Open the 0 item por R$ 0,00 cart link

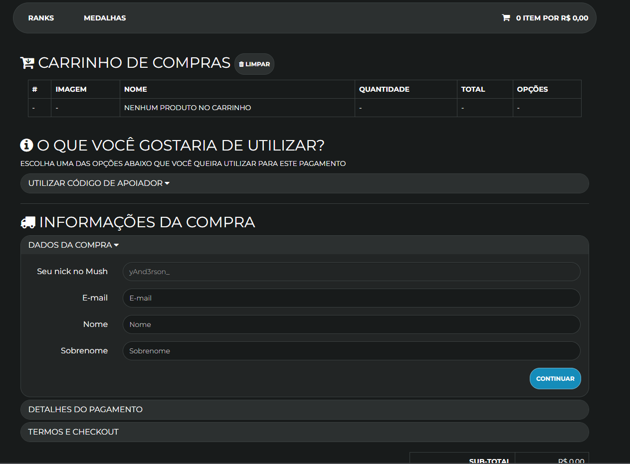545,18
